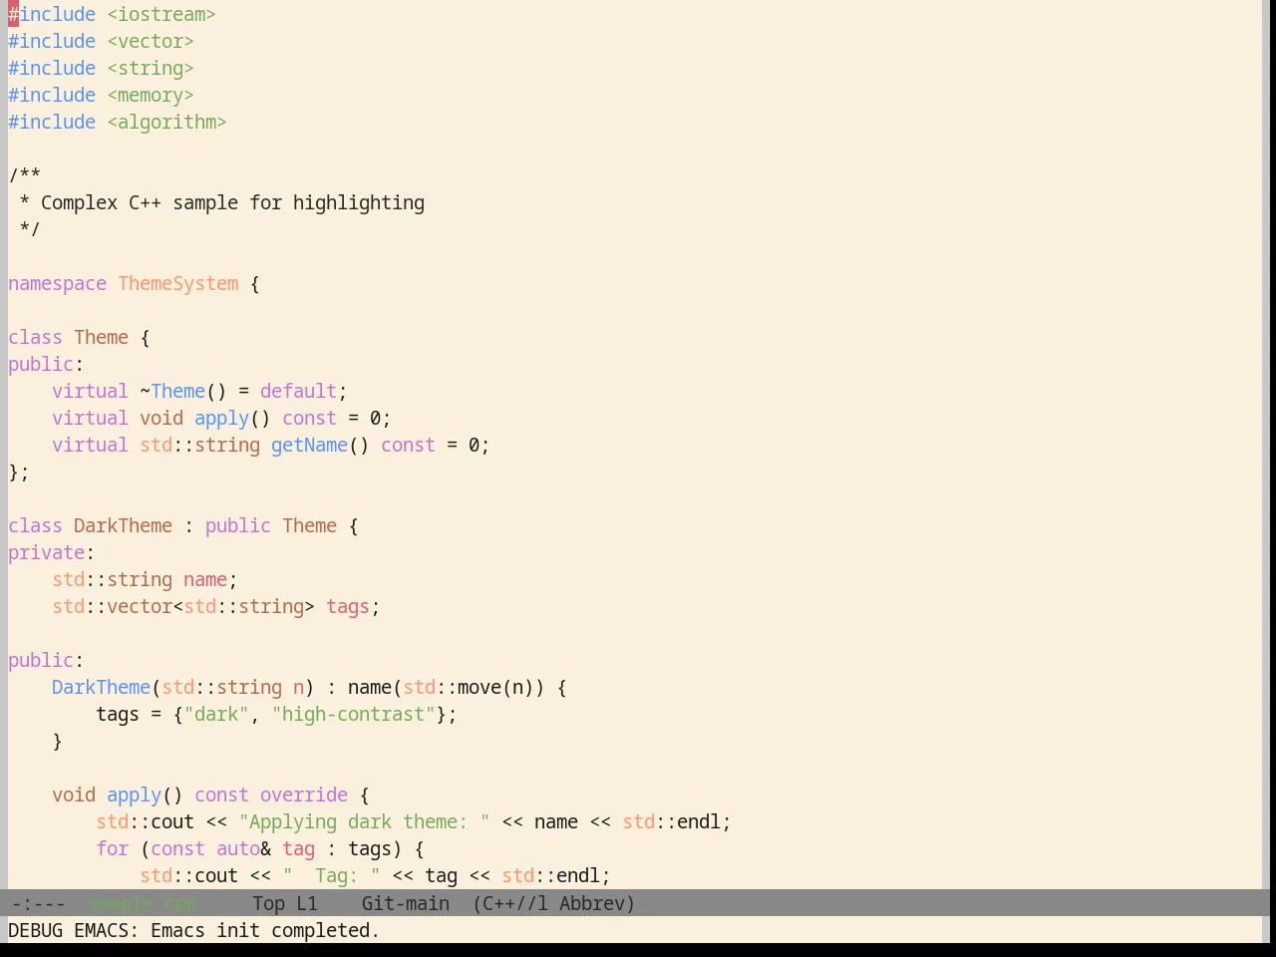Image resolution: width=1276 pixels, height=957 pixels.
Task: Click the '<vector>' include header
Action: (151, 41)
